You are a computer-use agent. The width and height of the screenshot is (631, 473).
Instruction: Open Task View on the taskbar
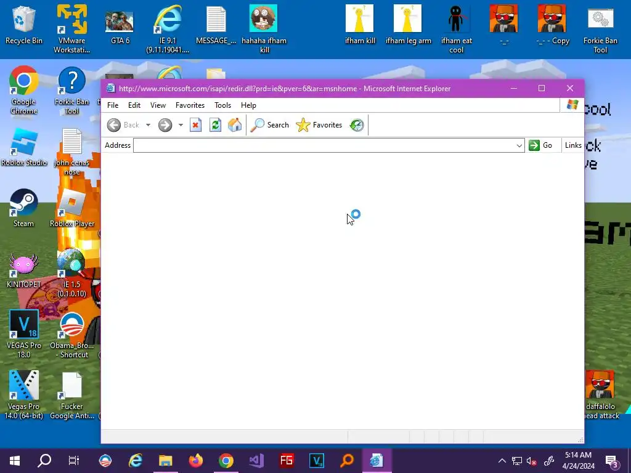tap(74, 461)
